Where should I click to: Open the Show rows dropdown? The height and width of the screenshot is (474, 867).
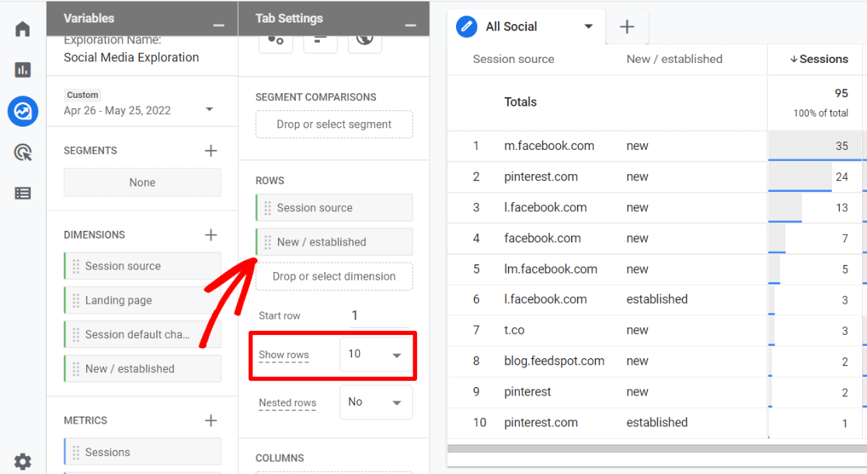click(x=376, y=355)
